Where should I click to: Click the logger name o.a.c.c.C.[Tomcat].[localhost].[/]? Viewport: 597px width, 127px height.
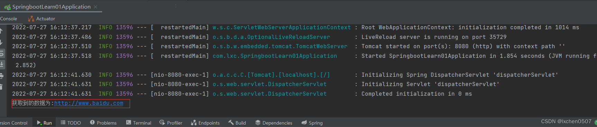pyautogui.click(x=271, y=75)
